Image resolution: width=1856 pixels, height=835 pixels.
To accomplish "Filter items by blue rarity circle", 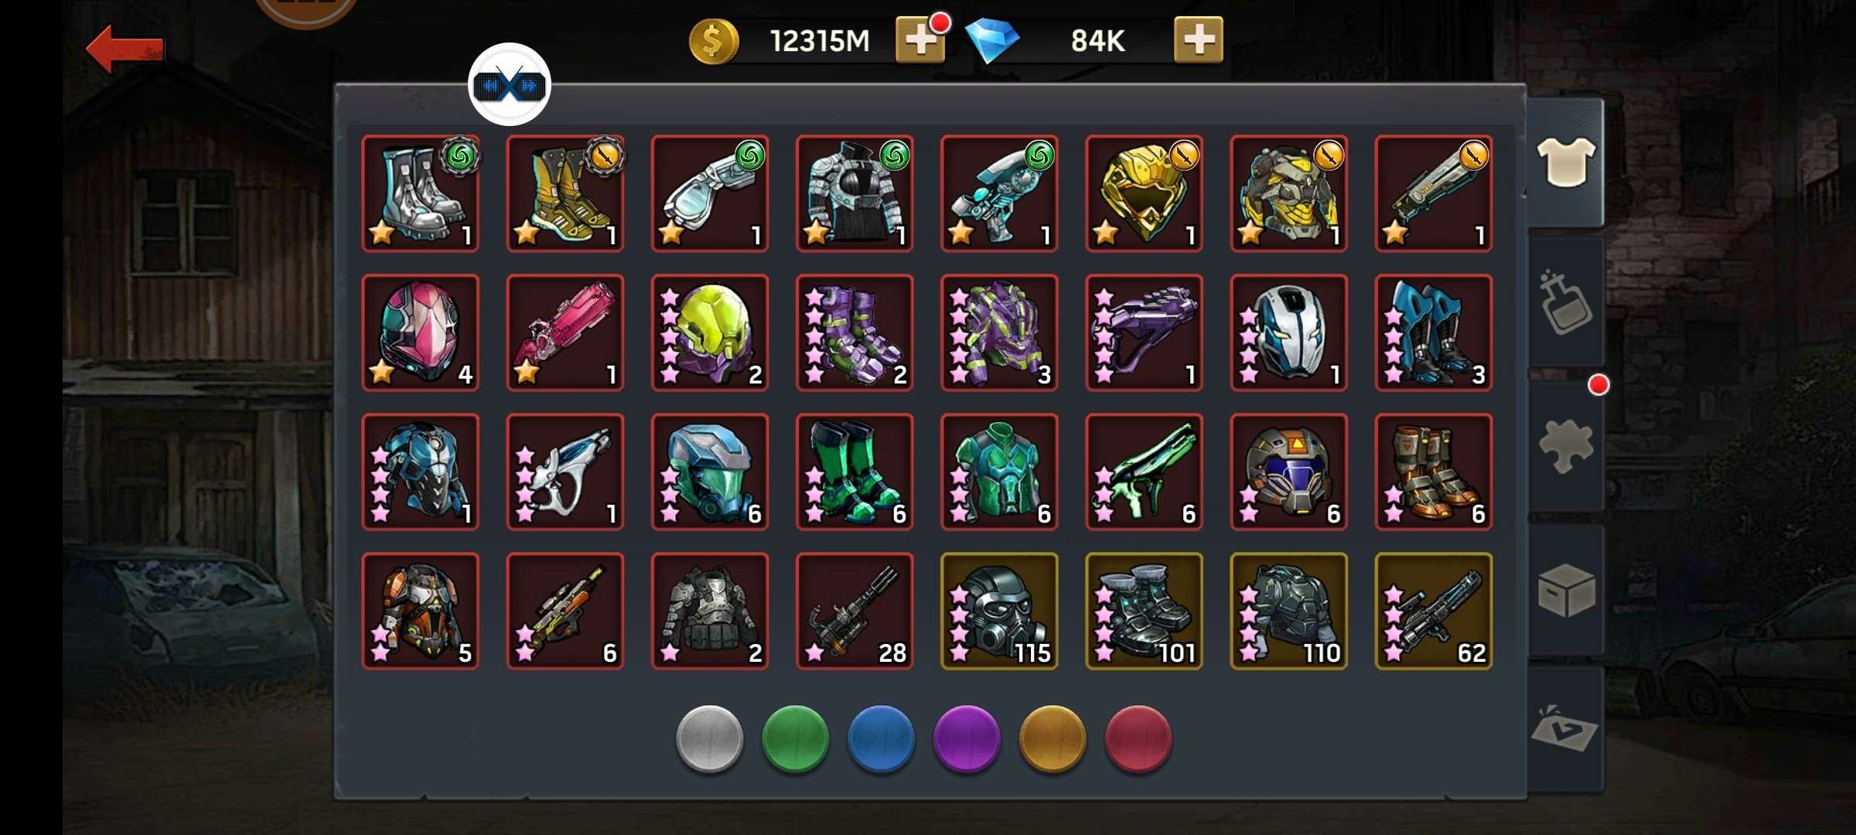I will (881, 738).
